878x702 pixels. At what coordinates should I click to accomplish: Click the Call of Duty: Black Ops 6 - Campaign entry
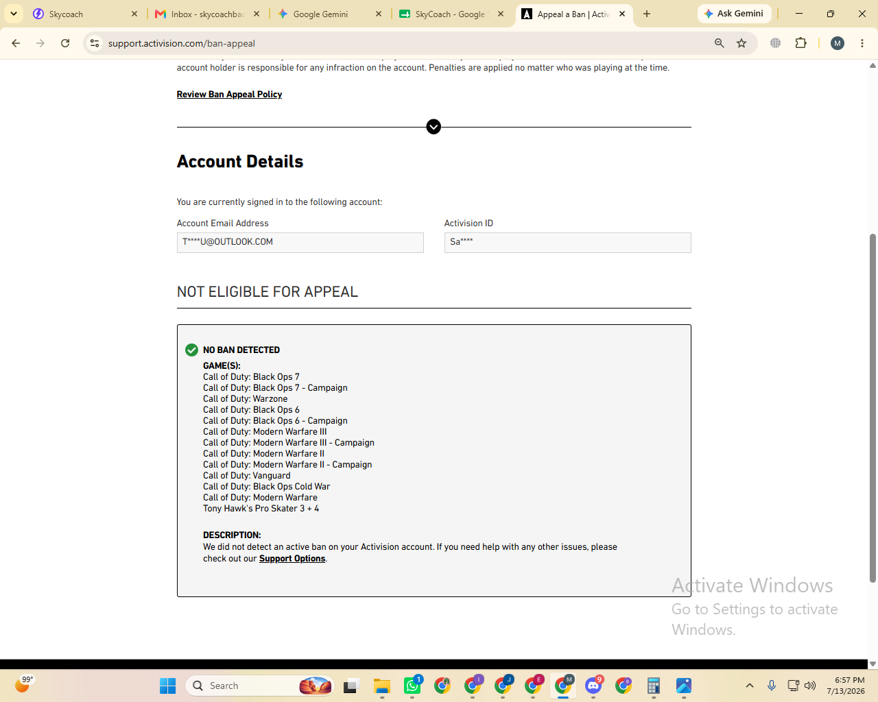pyautogui.click(x=275, y=421)
